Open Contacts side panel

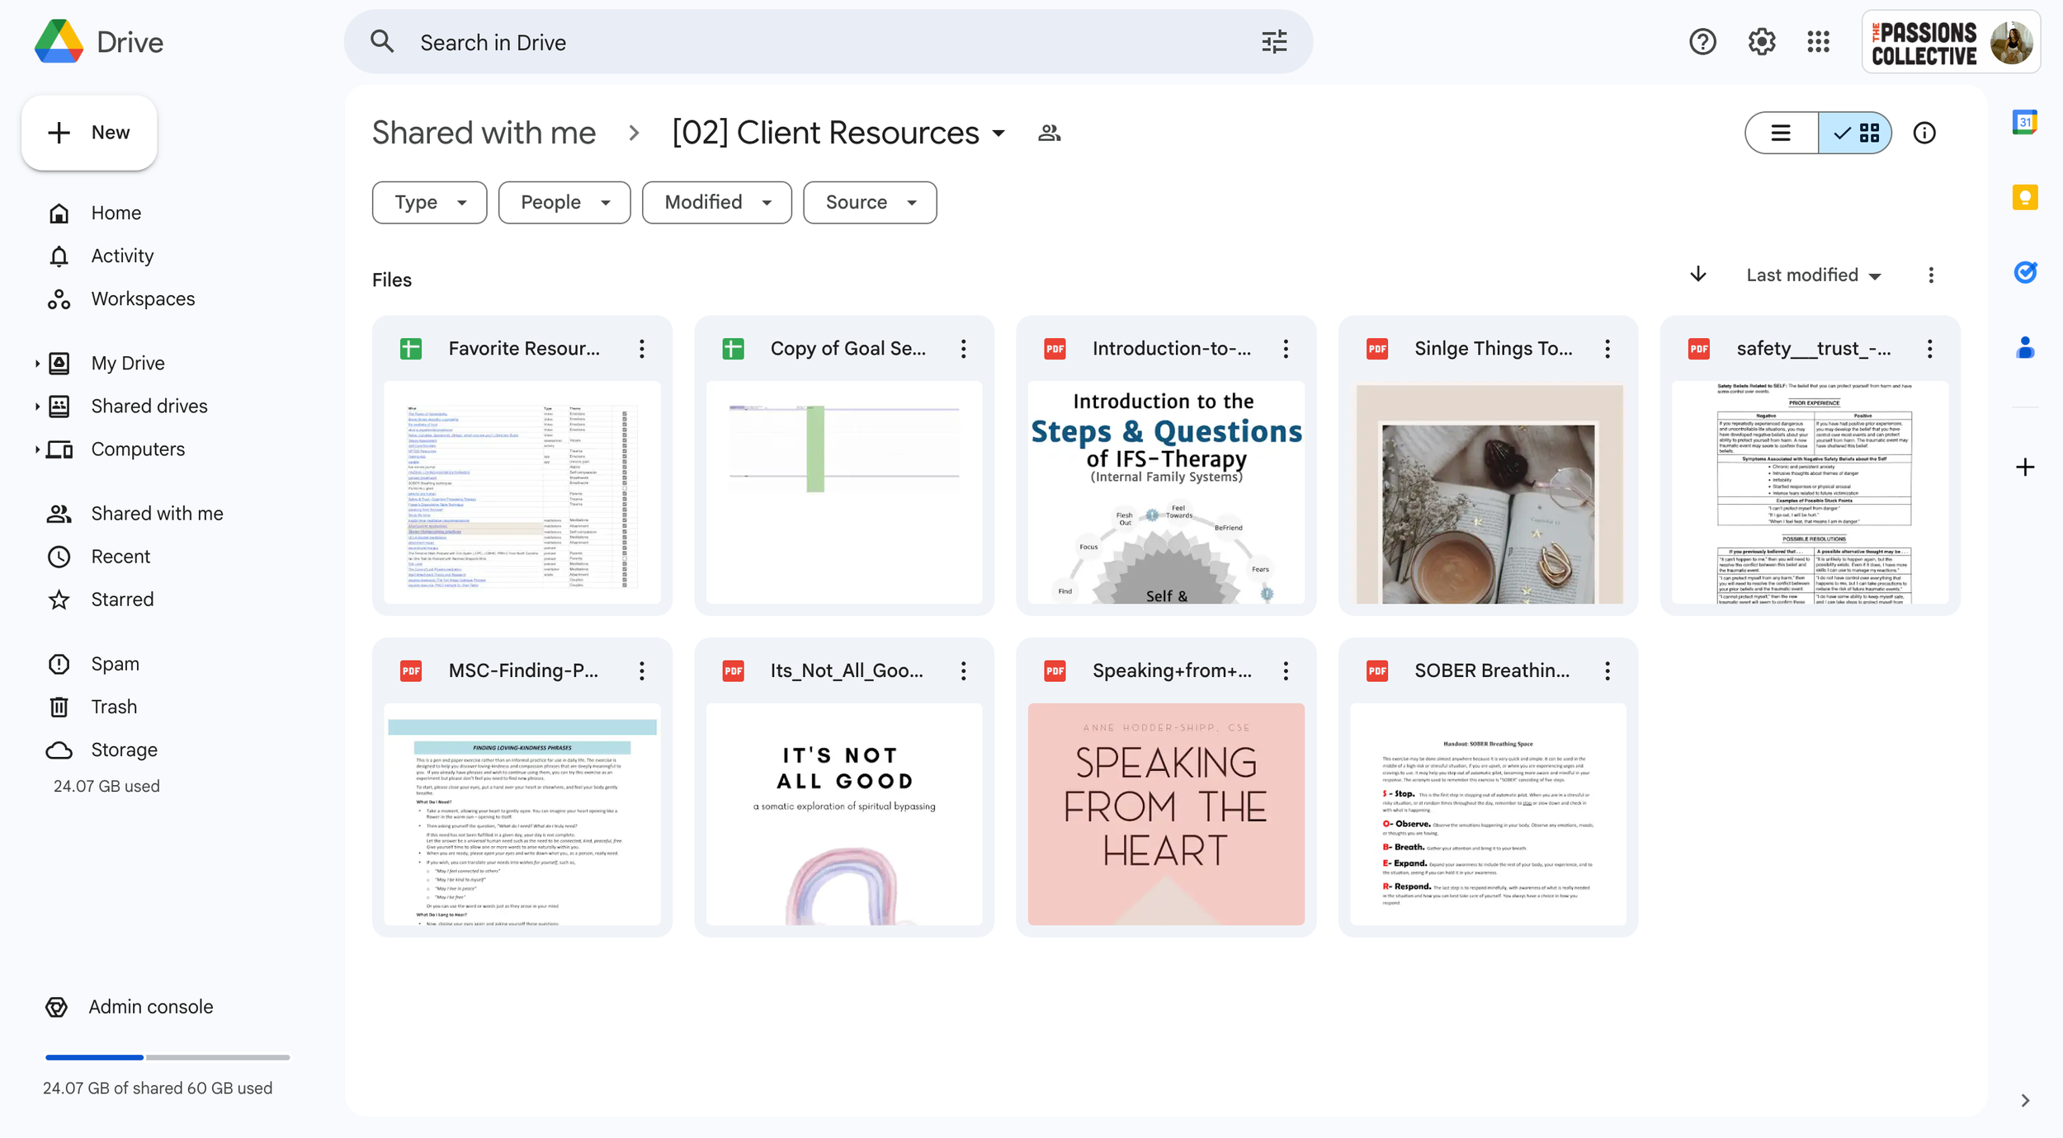(x=2024, y=348)
